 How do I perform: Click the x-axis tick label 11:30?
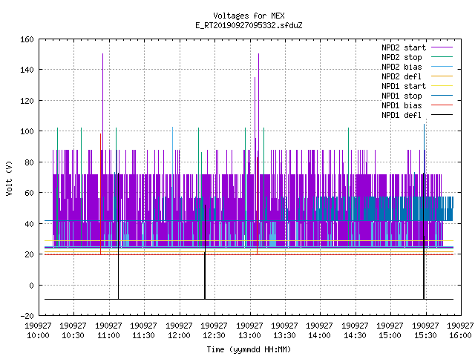tap(143, 335)
